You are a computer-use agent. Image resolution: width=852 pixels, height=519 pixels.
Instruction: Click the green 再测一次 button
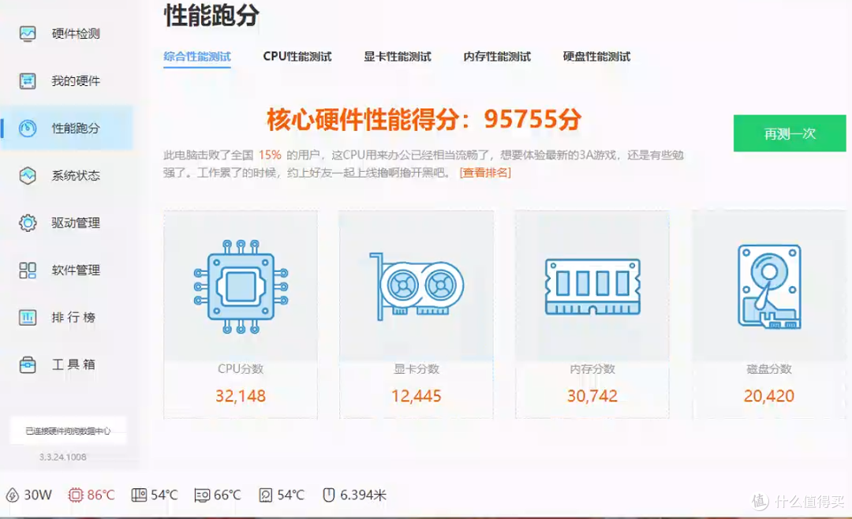(x=790, y=133)
